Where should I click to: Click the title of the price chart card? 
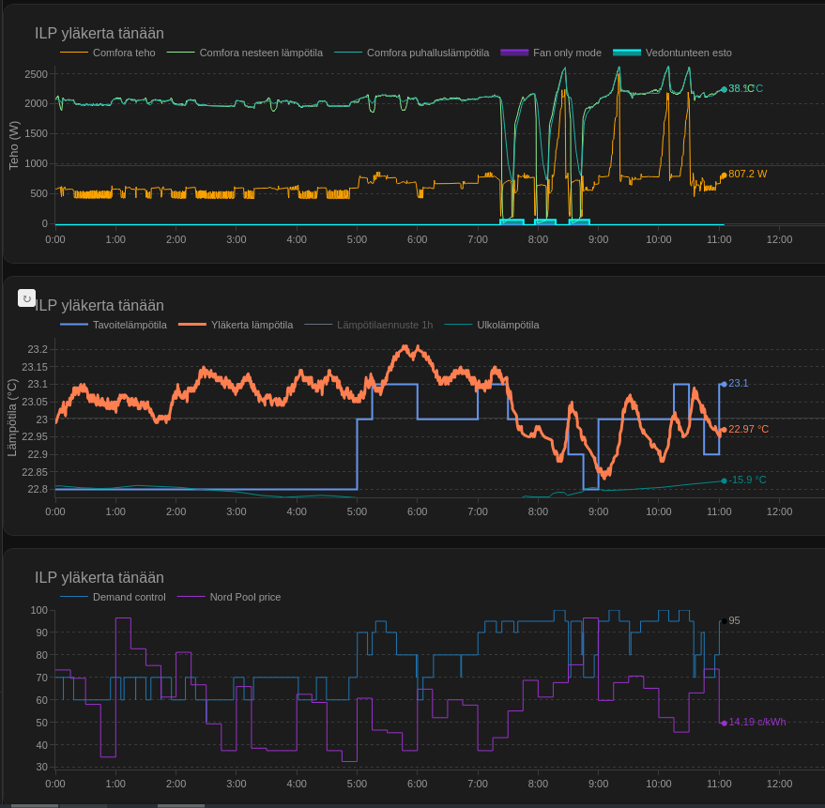(x=99, y=578)
